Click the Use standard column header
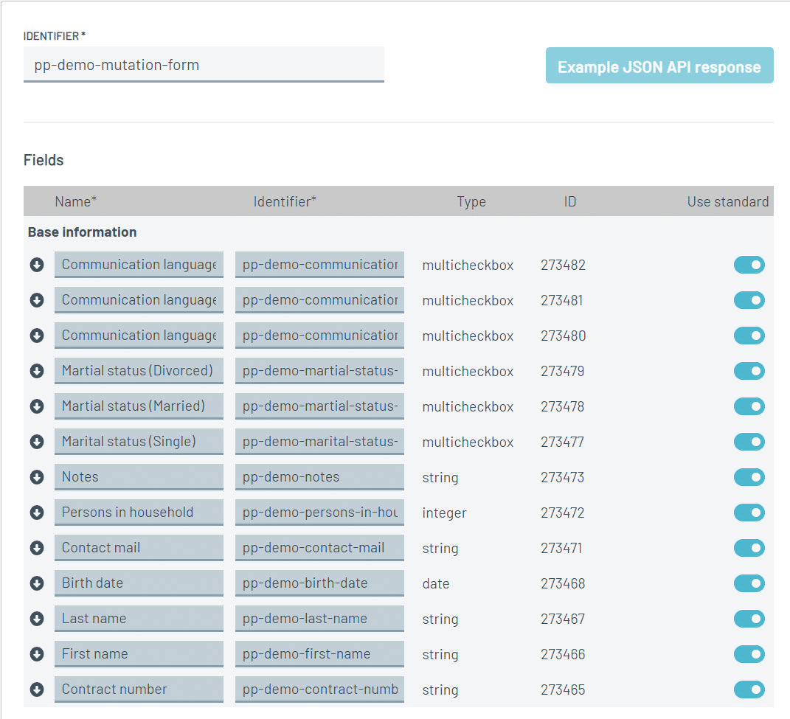790x719 pixels. [x=728, y=201]
